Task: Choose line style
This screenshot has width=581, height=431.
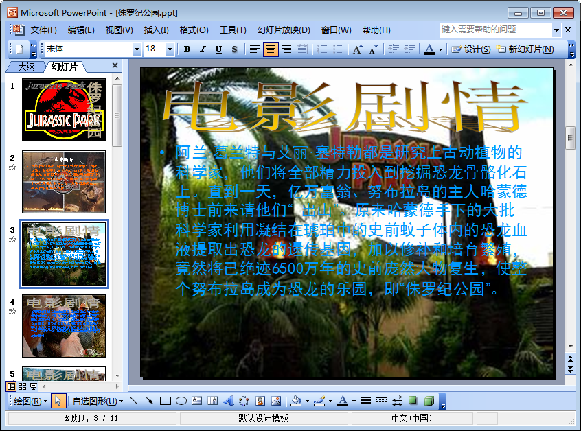Action: coord(365,401)
